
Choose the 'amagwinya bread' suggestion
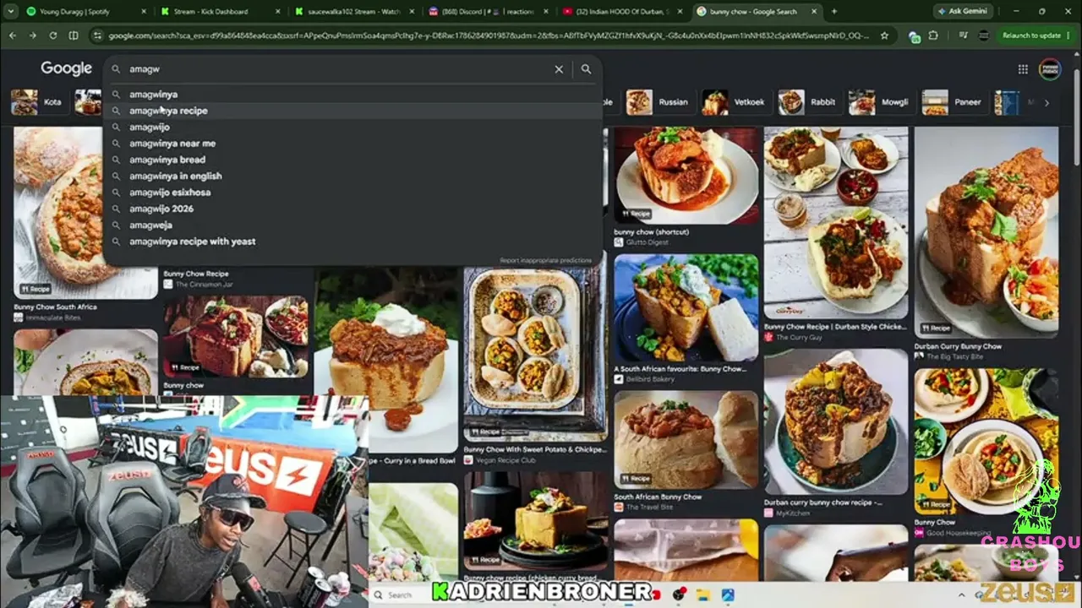click(353, 160)
